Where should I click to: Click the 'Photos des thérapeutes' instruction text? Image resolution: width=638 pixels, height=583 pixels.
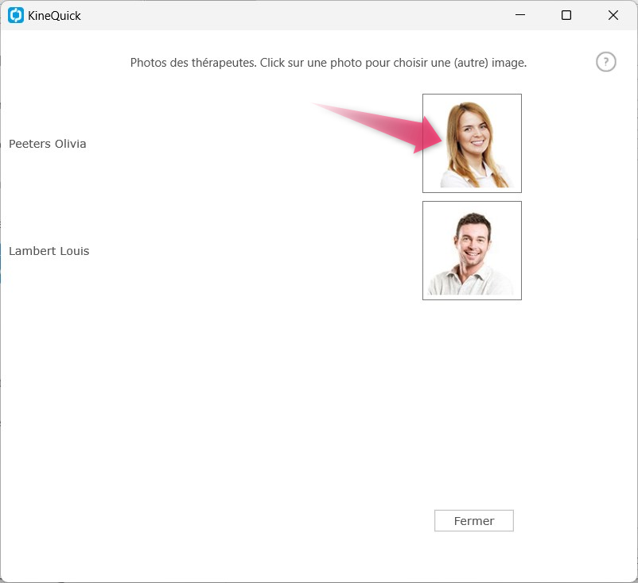[x=329, y=63]
